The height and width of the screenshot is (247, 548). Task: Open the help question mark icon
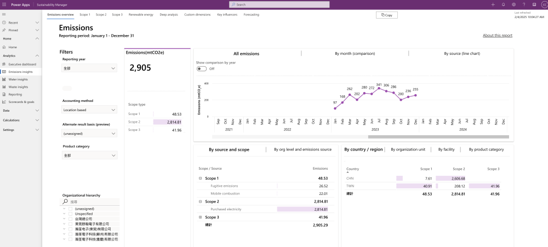click(x=524, y=4)
